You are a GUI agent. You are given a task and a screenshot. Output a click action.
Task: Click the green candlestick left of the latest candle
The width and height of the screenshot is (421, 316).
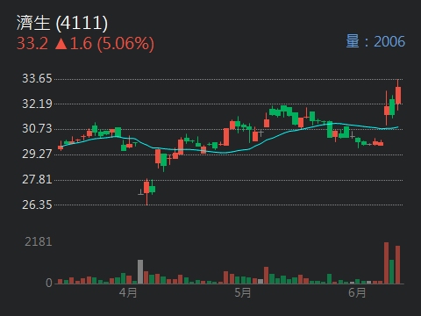pyautogui.click(x=392, y=107)
